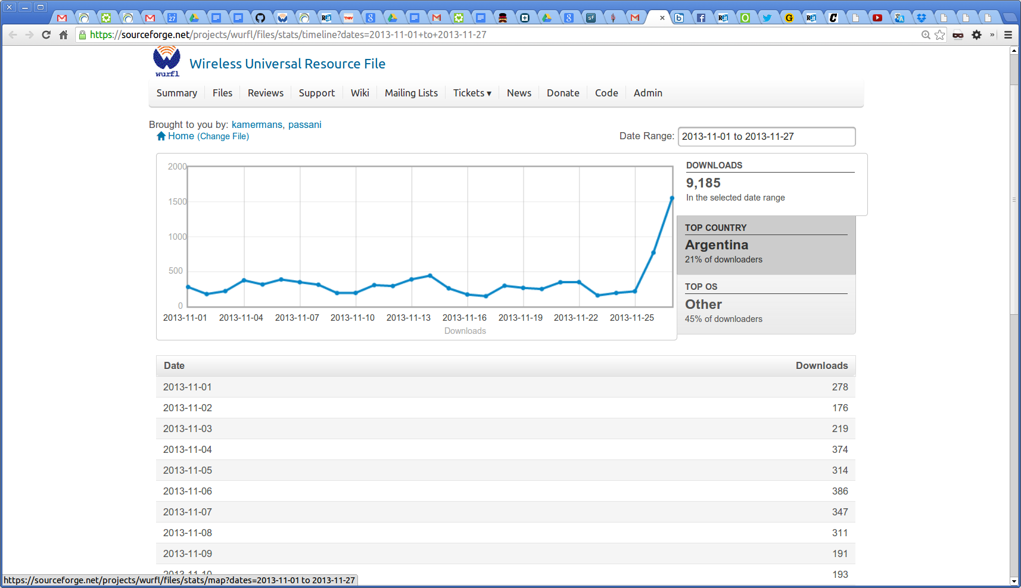Switch to the YouTube tab
Screen dimensions: 1021x588
coord(877,18)
